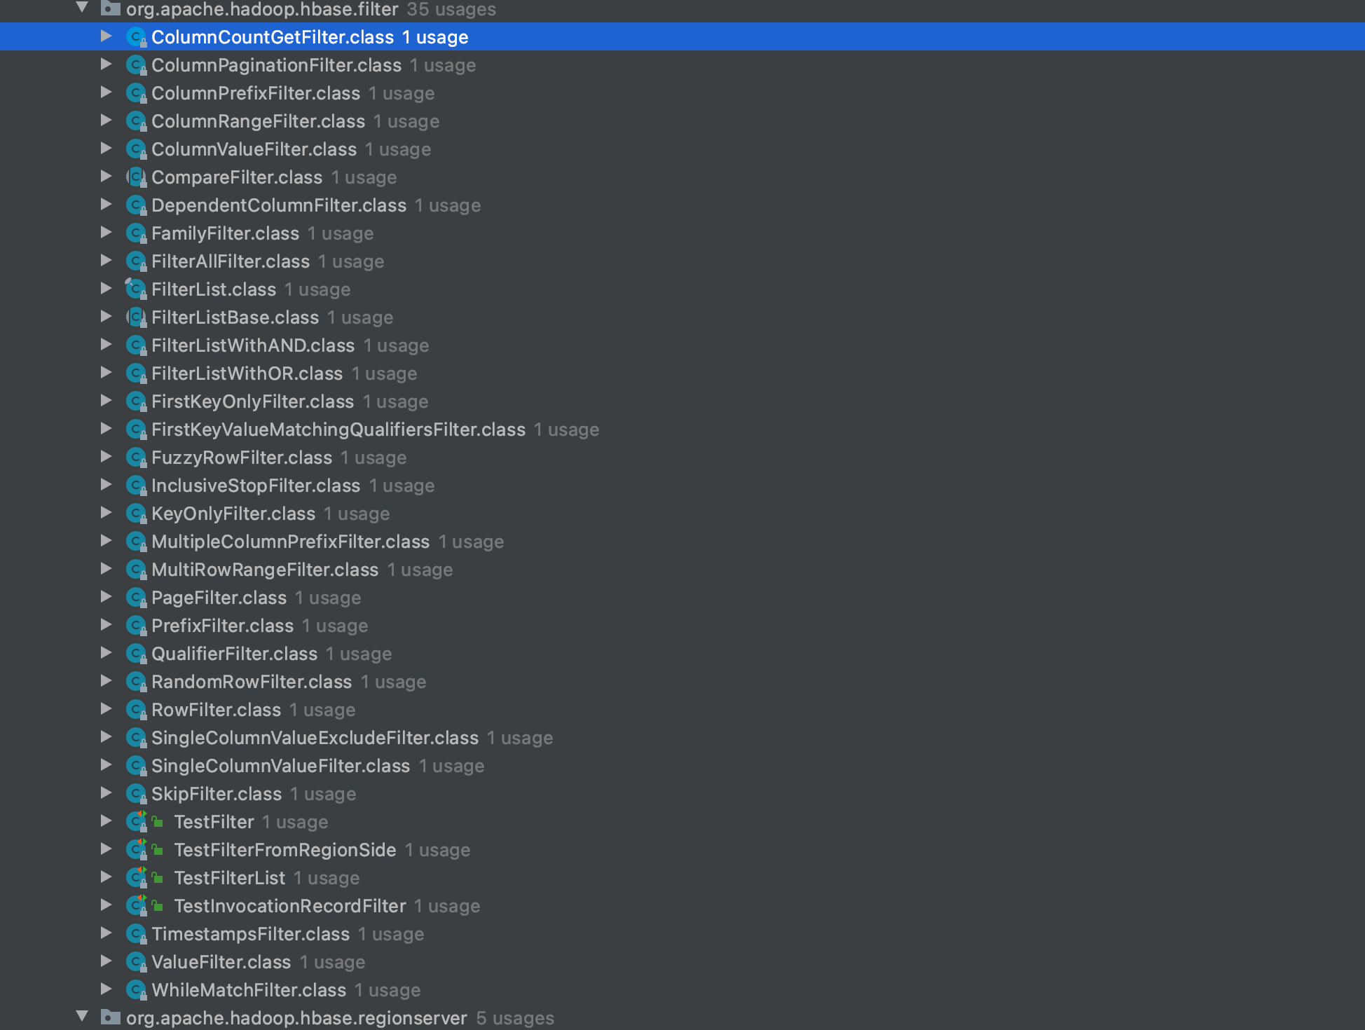Click the WhileMatchFilter.class icon

[x=136, y=990]
